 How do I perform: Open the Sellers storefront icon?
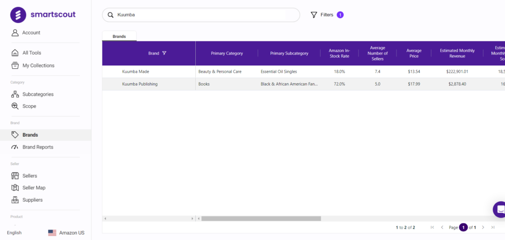(x=15, y=176)
